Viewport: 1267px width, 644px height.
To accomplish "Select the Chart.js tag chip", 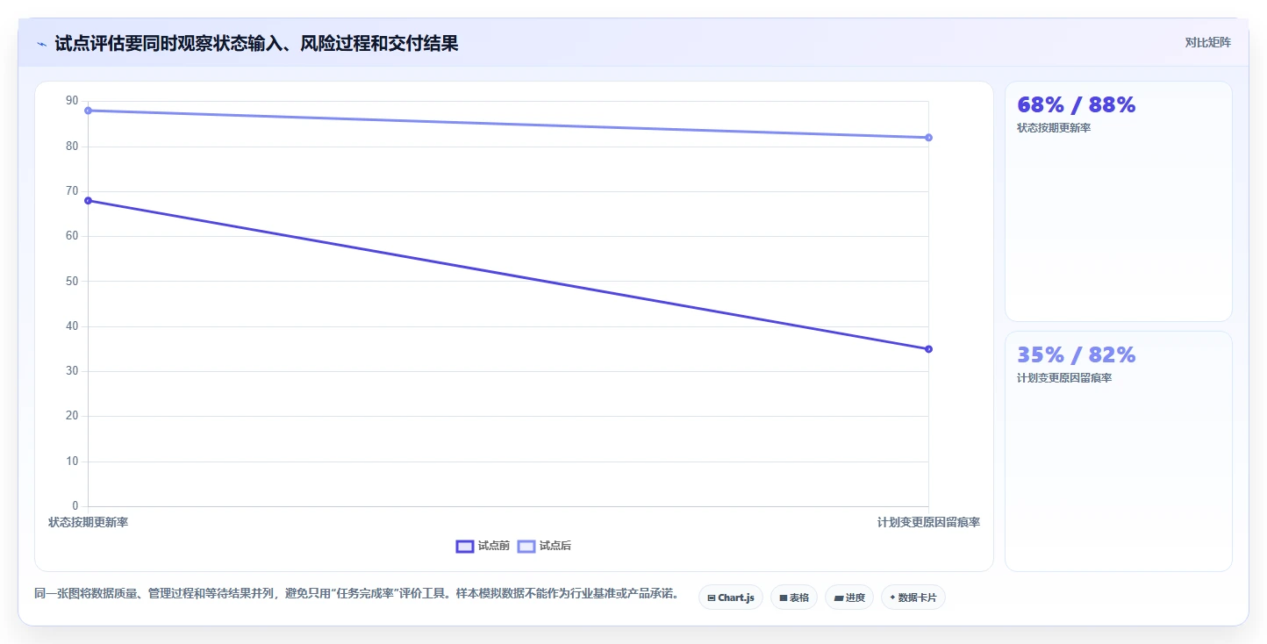I will 731,597.
